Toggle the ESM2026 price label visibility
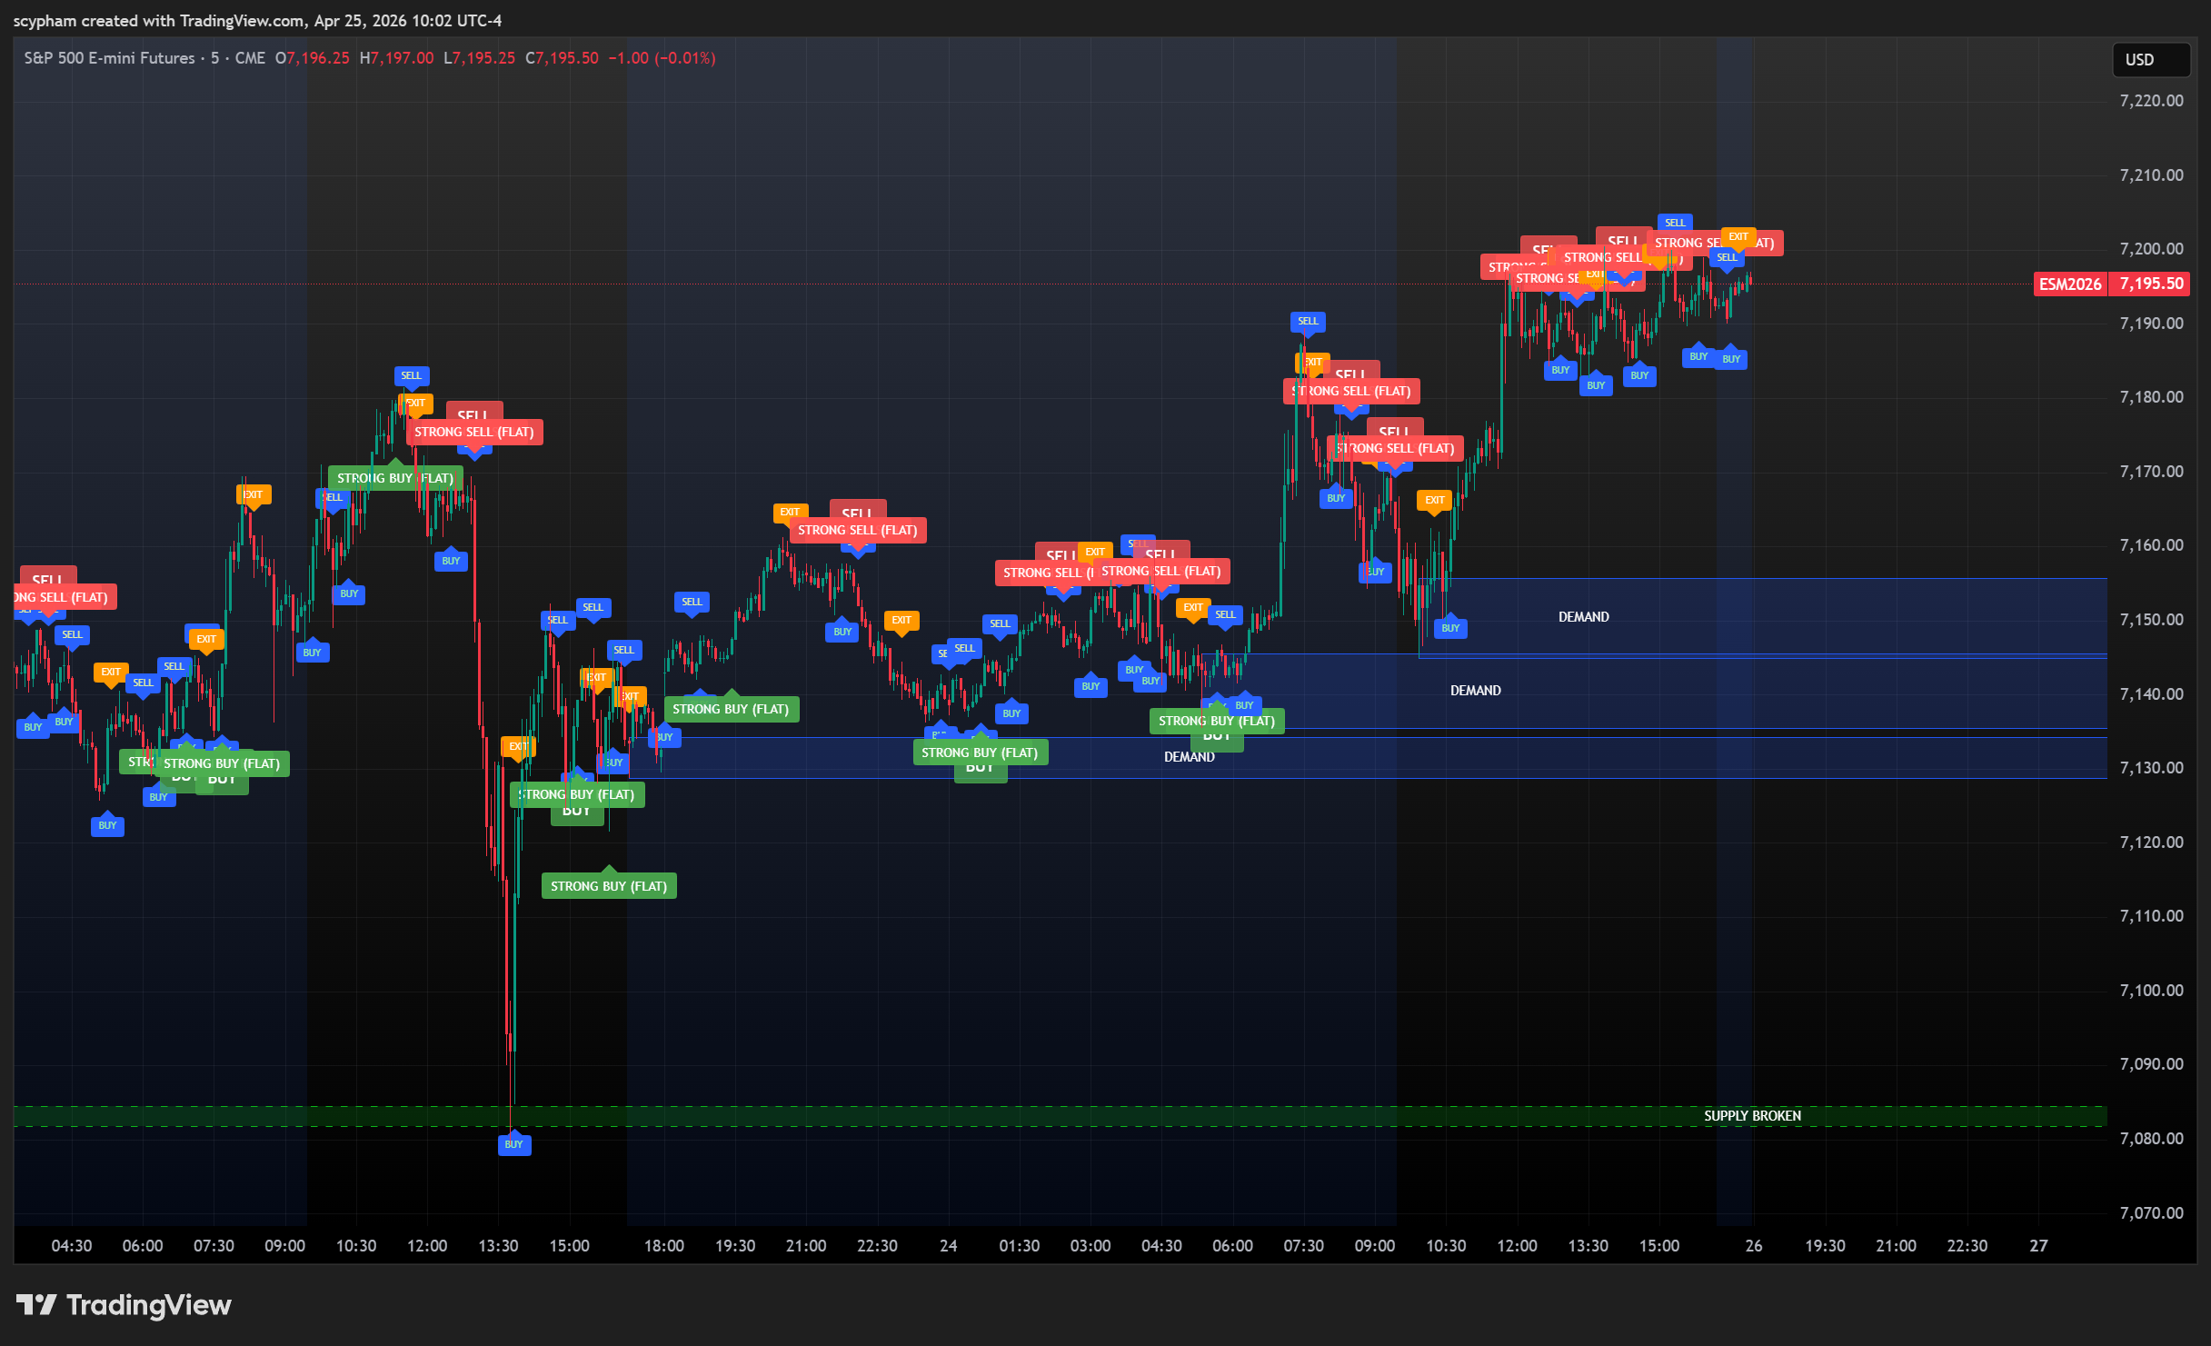This screenshot has height=1346, width=2211. [2071, 284]
